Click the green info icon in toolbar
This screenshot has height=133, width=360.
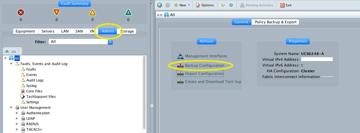pos(231,5)
